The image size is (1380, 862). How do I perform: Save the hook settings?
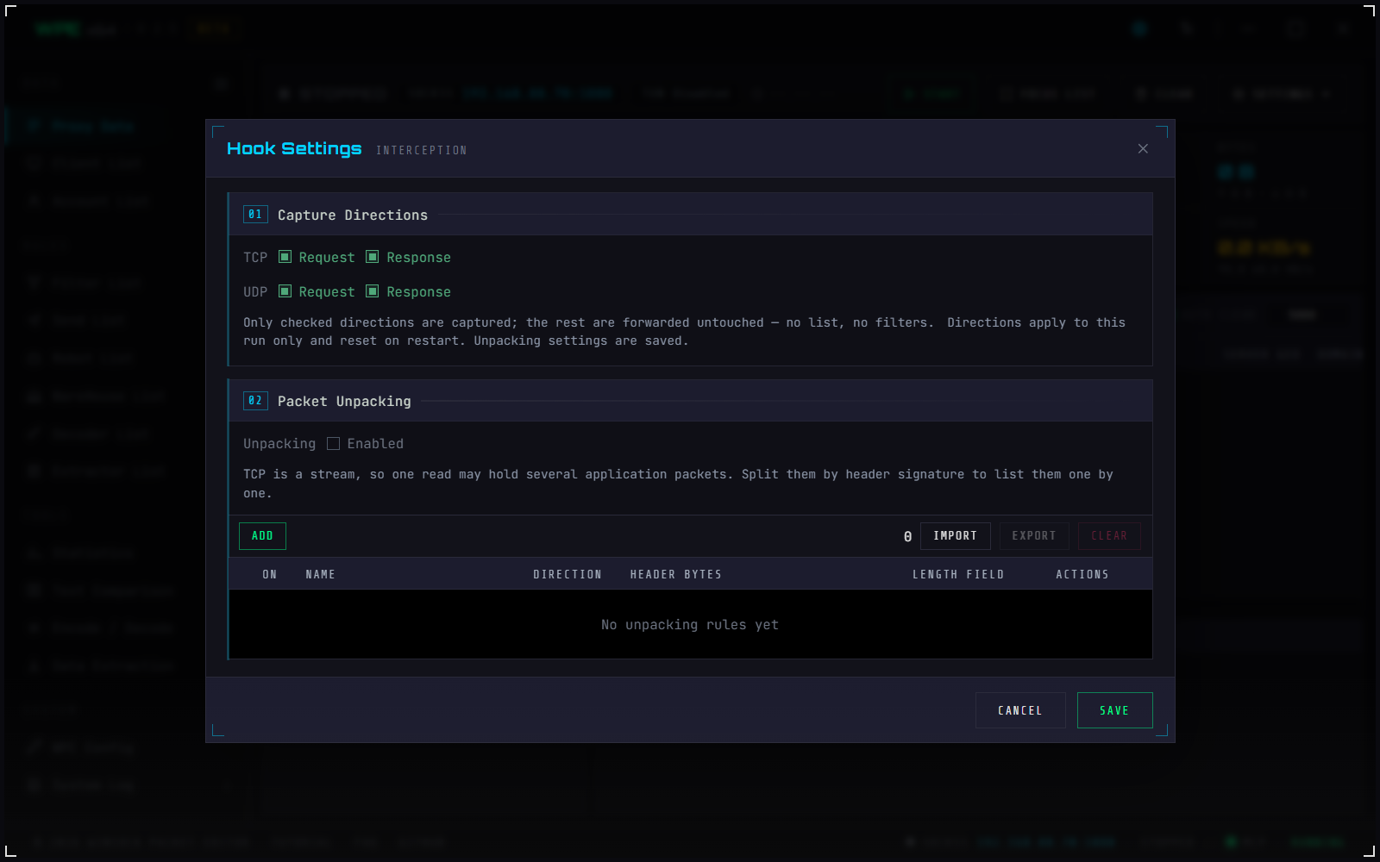pyautogui.click(x=1114, y=710)
